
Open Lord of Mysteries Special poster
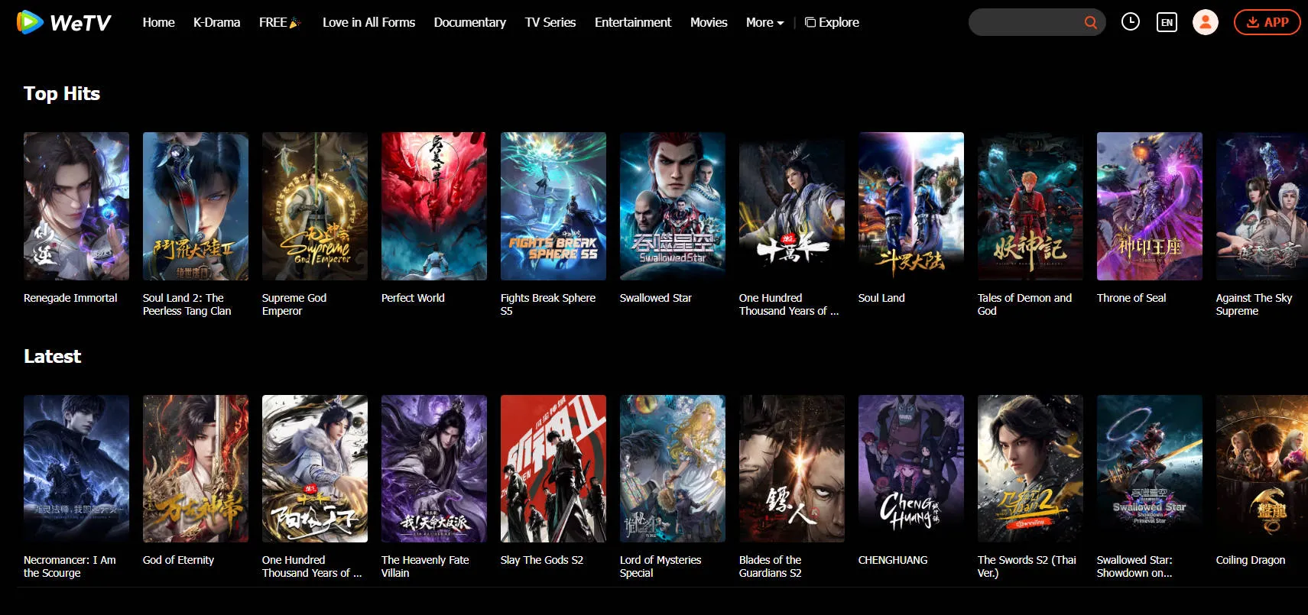click(673, 468)
